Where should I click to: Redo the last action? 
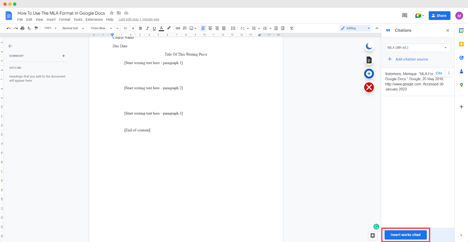tap(16, 28)
